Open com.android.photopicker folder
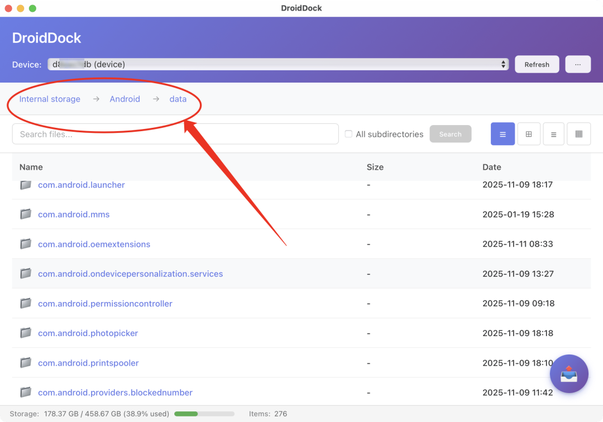 pos(88,333)
